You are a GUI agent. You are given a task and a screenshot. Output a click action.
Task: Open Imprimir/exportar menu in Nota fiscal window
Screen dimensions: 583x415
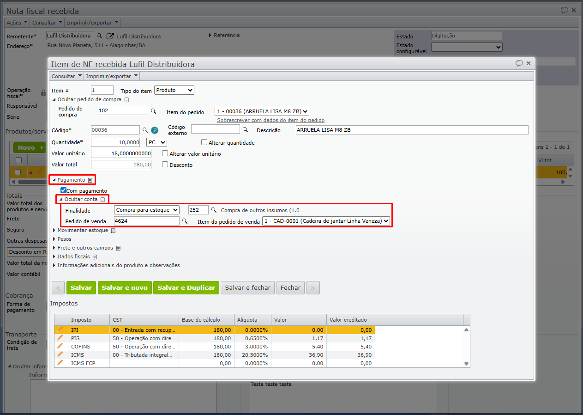(x=92, y=23)
